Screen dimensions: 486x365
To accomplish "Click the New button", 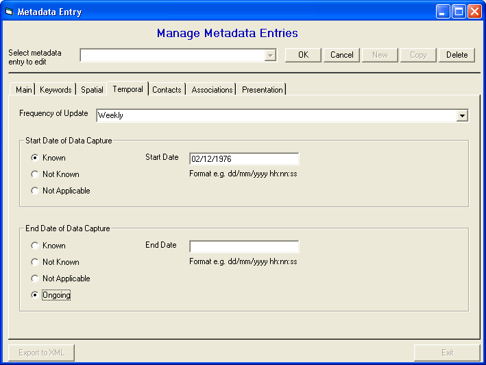I will click(x=380, y=55).
